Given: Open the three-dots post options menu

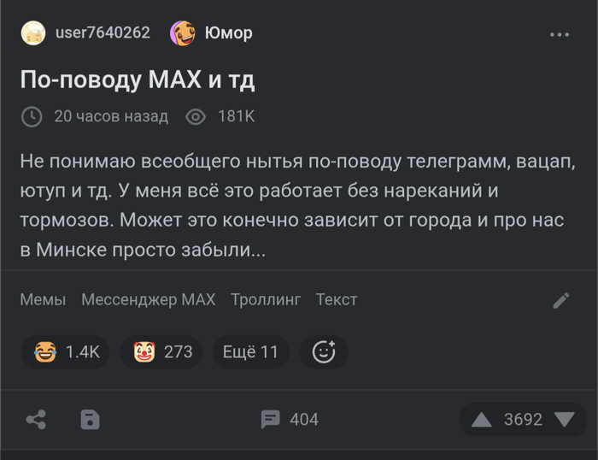Looking at the screenshot, I should point(559,34).
